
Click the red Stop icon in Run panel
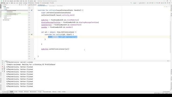tap(2, 67)
